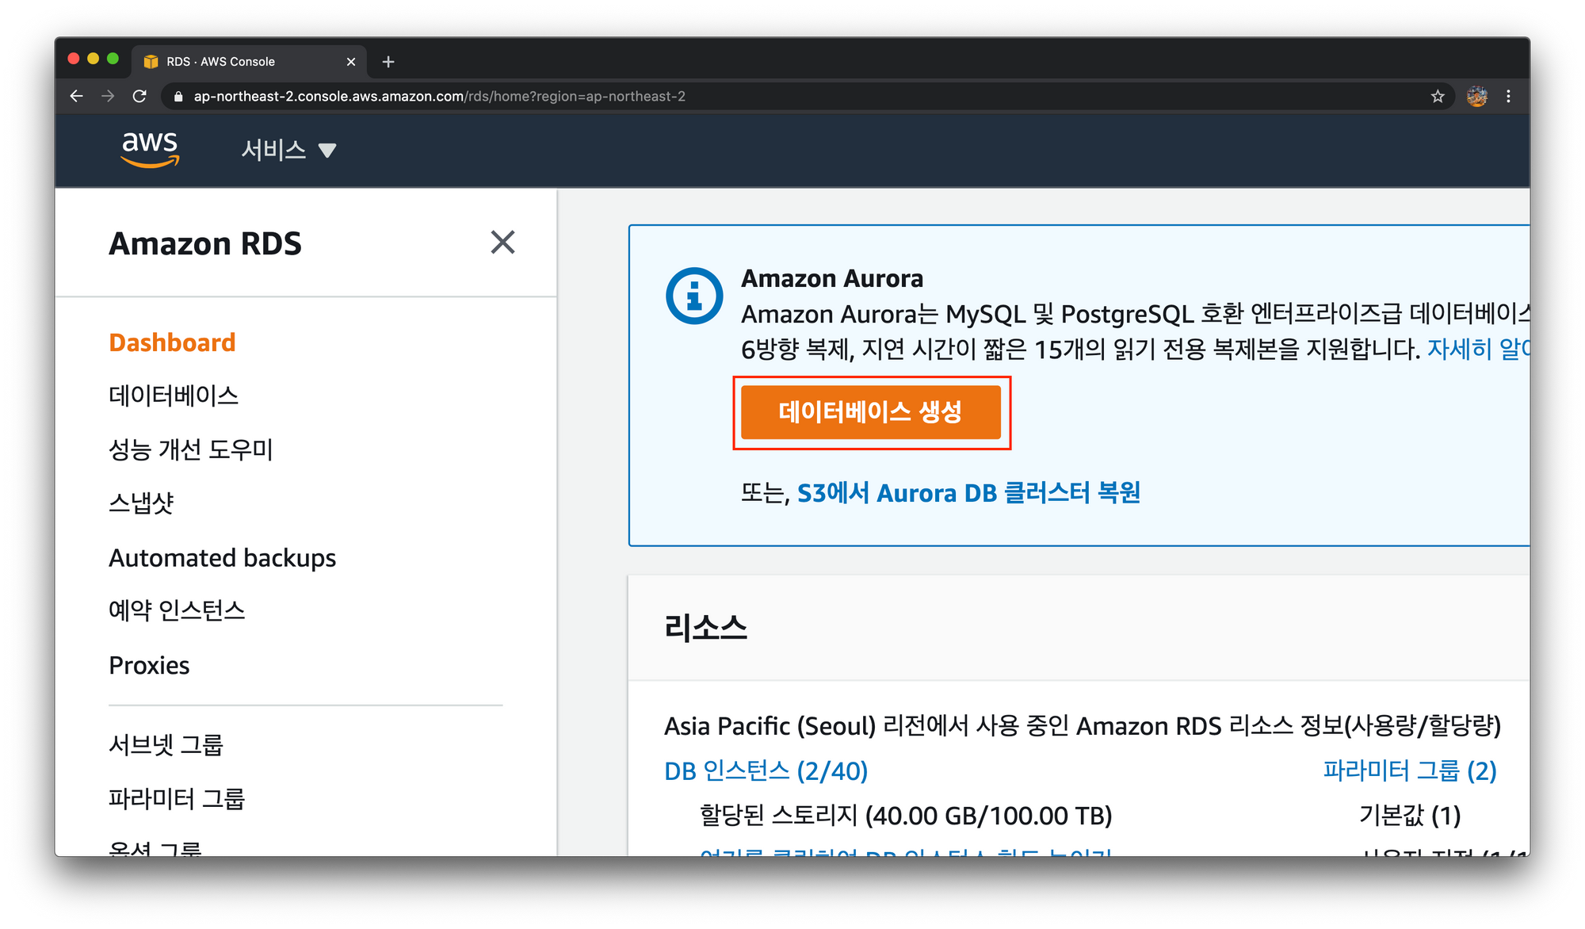Open 스냅샷 in the sidebar
This screenshot has height=929, width=1585.
click(141, 503)
